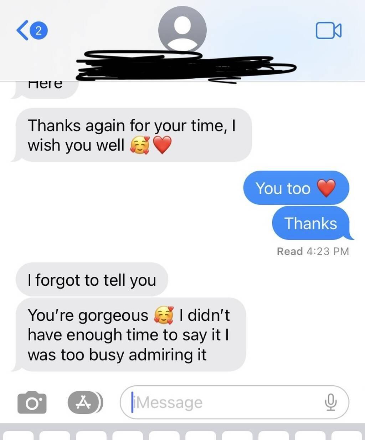Tap the microphone dictation icon
This screenshot has height=440, width=365.
(331, 402)
